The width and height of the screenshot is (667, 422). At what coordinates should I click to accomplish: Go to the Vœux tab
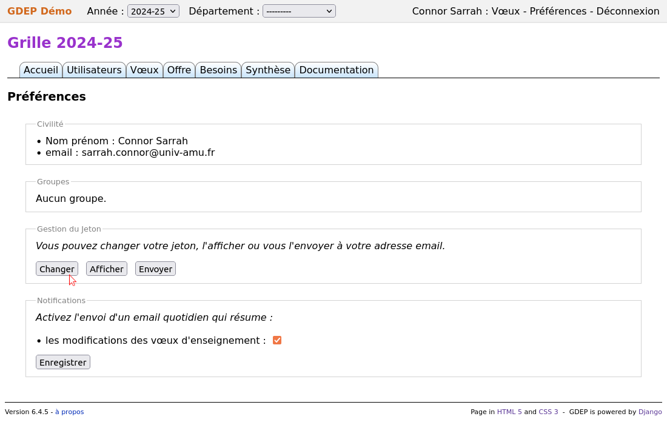pyautogui.click(x=144, y=70)
